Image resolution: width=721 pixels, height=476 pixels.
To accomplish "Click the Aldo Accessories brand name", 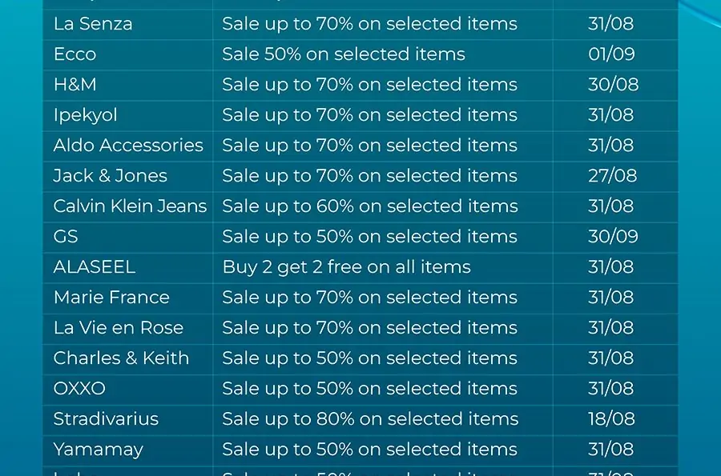I will click(128, 146).
